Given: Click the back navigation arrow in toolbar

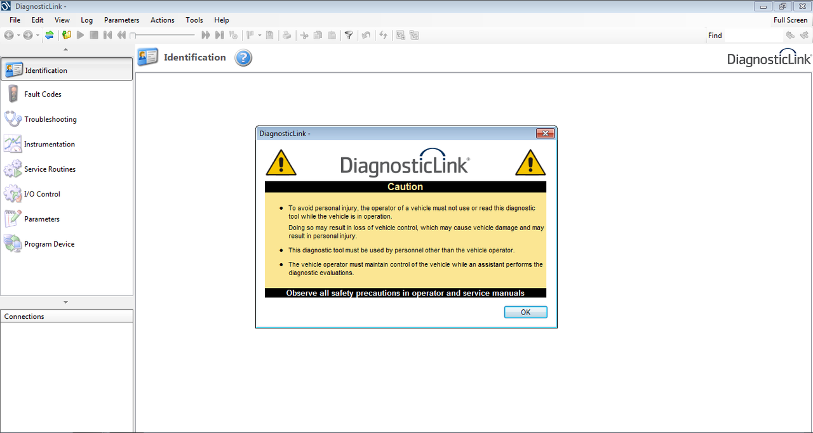Looking at the screenshot, I should 9,36.
